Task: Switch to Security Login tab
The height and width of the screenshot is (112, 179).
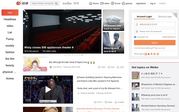Action: tap(165, 16)
